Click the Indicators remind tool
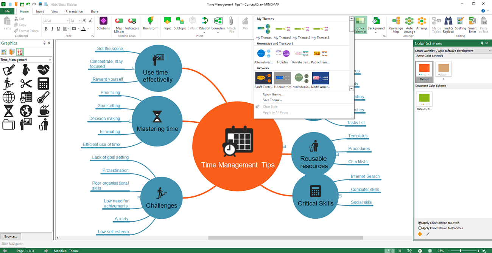The height and width of the screenshot is (253, 492). coord(132,23)
